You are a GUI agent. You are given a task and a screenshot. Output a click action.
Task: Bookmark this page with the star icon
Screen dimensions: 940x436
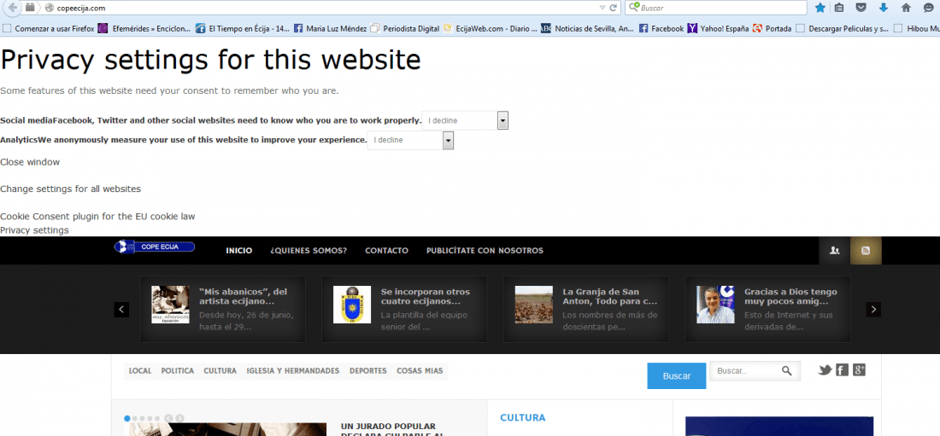coord(820,8)
